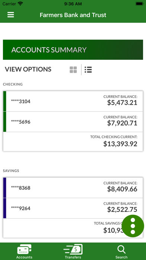
Task: Tap the Wi-Fi status icon
Action: click(20, 4)
